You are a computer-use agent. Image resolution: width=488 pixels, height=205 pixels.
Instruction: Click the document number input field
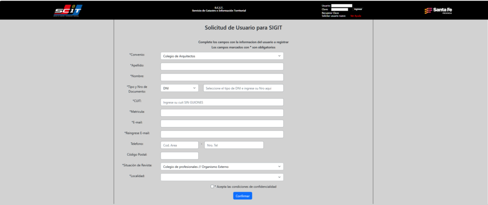tap(243, 88)
